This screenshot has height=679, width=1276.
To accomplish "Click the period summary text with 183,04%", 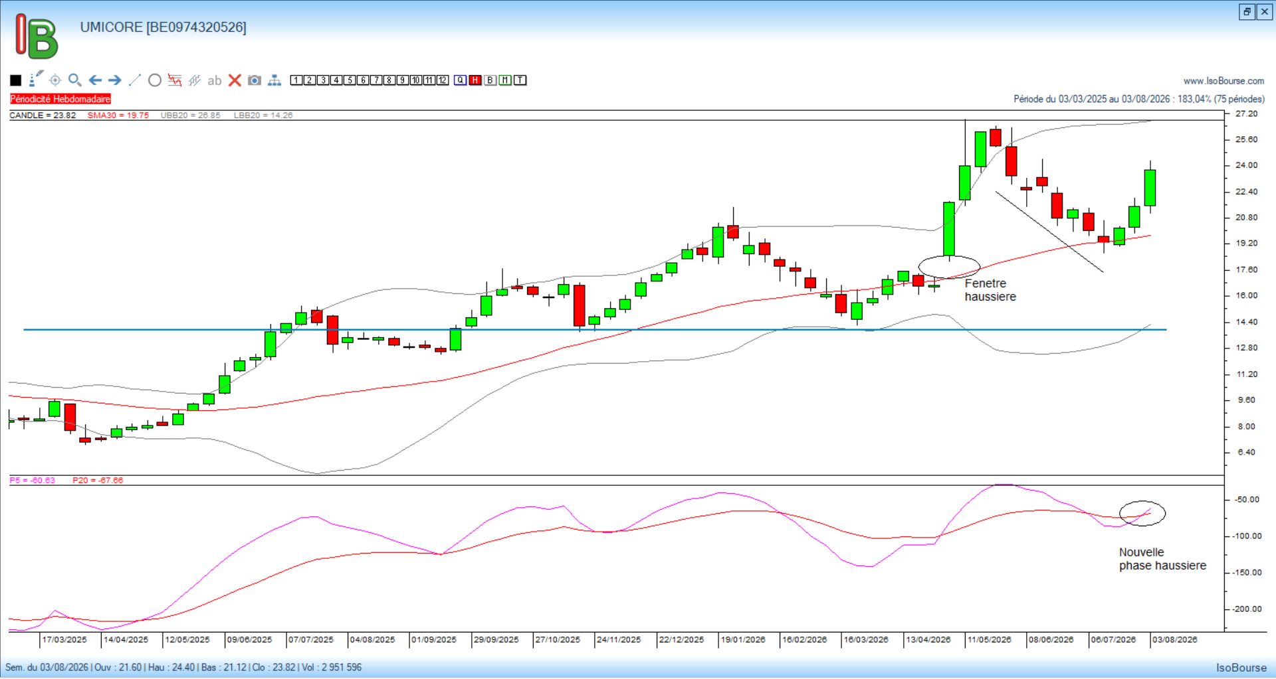I will point(1139,99).
